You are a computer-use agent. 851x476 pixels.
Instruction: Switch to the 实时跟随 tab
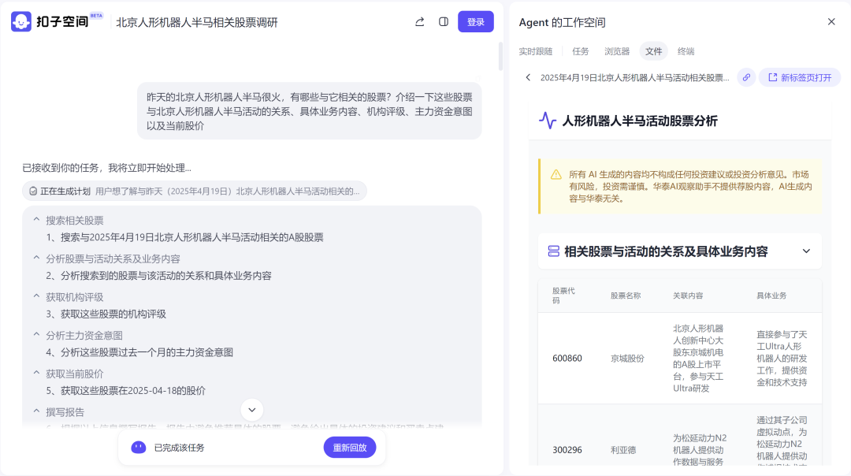[535, 51]
